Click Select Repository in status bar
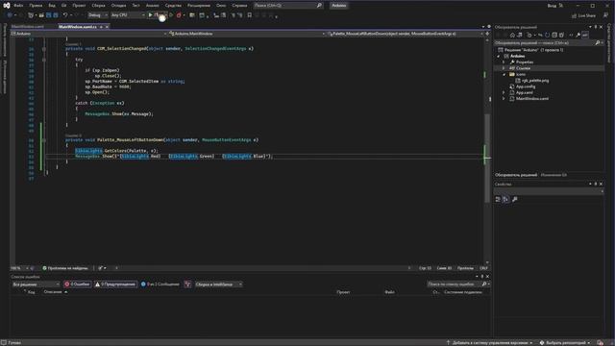 pos(565,342)
